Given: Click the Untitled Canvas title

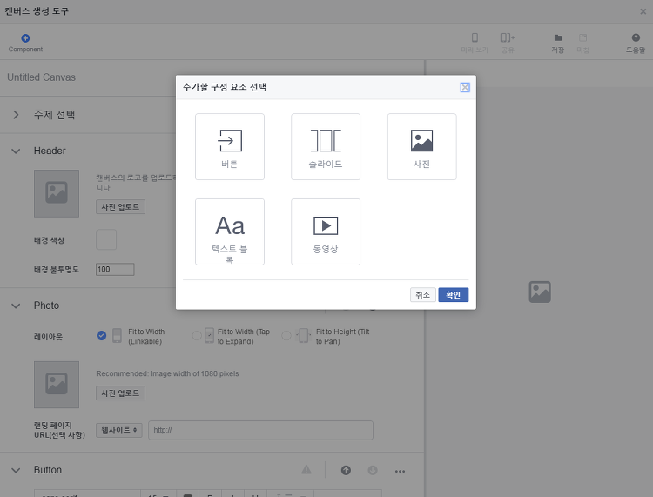Looking at the screenshot, I should (41, 77).
